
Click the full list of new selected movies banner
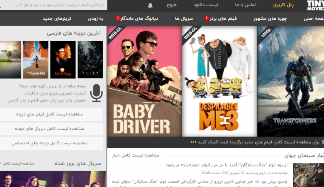[x=215, y=142]
